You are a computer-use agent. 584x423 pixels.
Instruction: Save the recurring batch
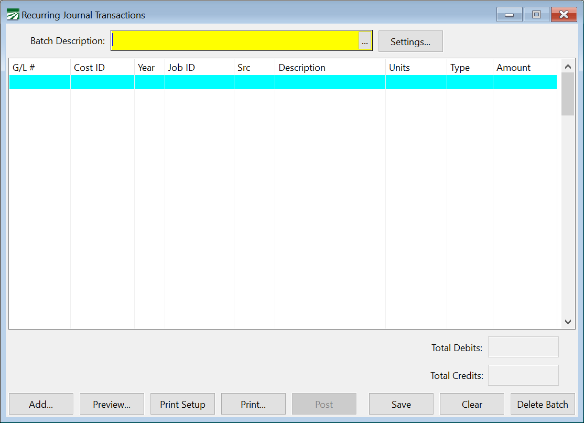pos(401,404)
